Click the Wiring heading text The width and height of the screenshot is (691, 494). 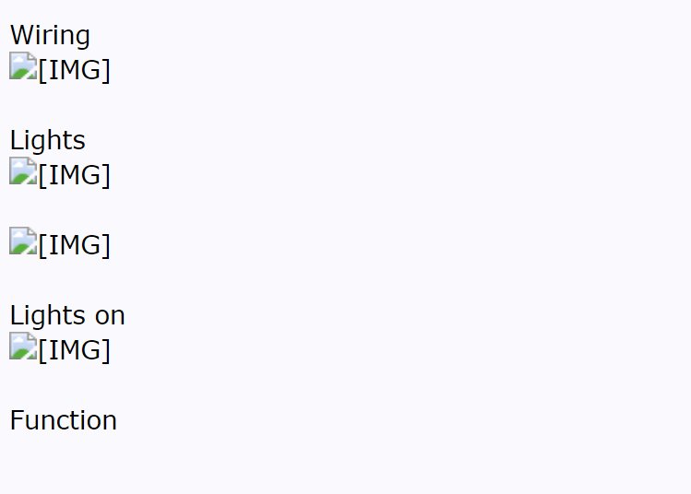click(x=50, y=35)
